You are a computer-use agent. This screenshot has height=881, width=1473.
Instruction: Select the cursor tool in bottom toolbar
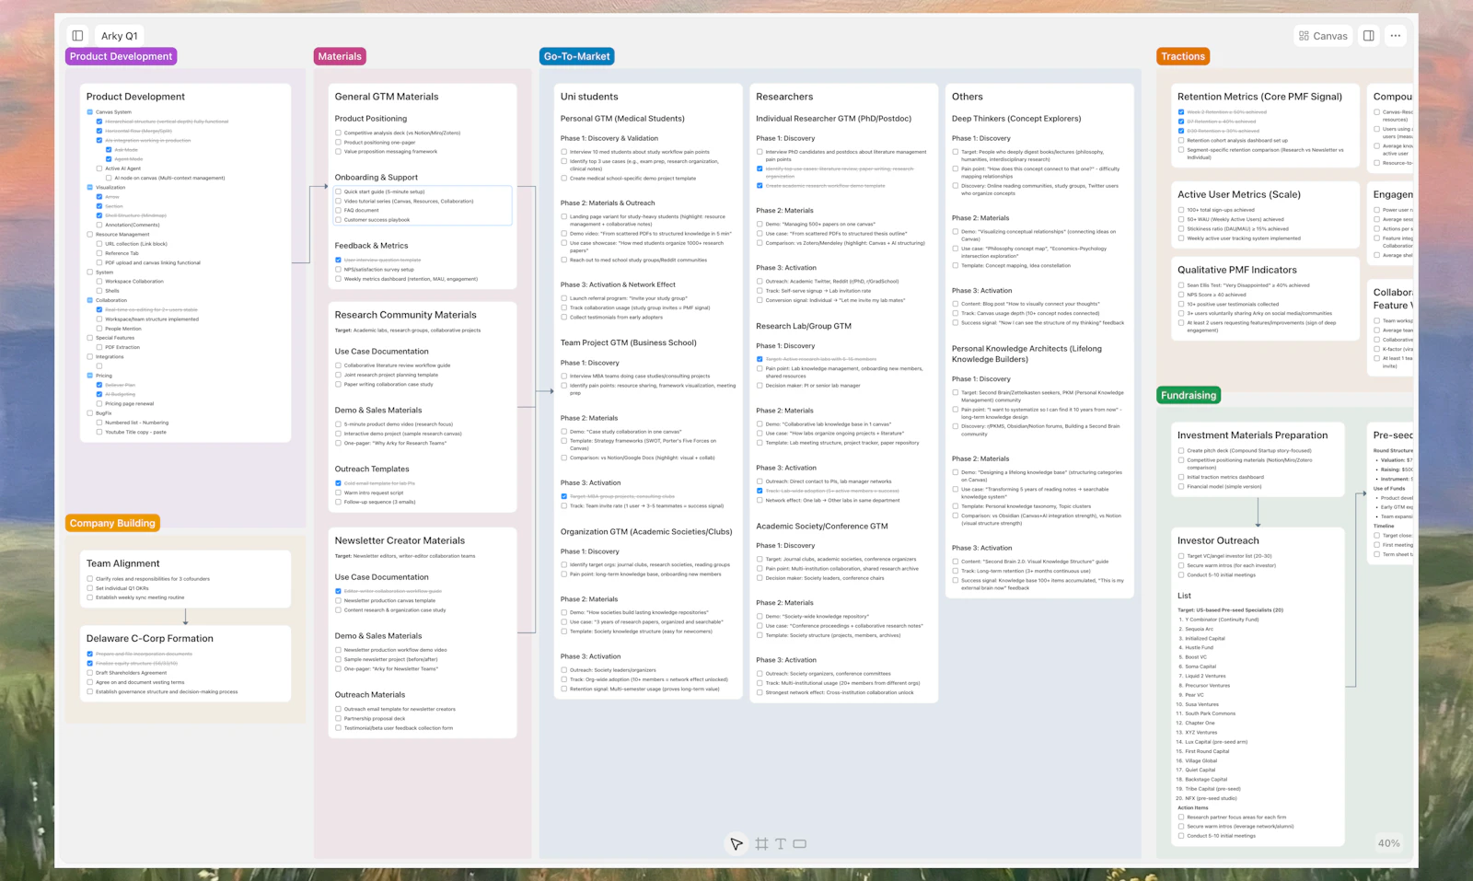(736, 842)
